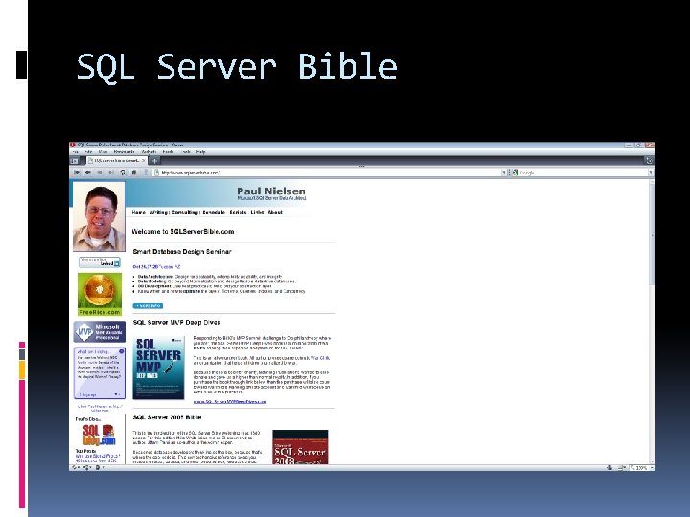Image resolution: width=690 pixels, height=517 pixels.
Task: Click the About navigation link
Action: point(275,212)
